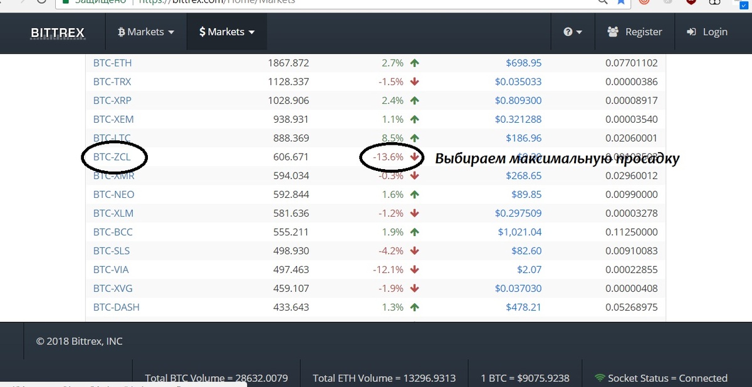752x387 pixels.
Task: Open the BTC-ETH market
Action: (x=112, y=63)
